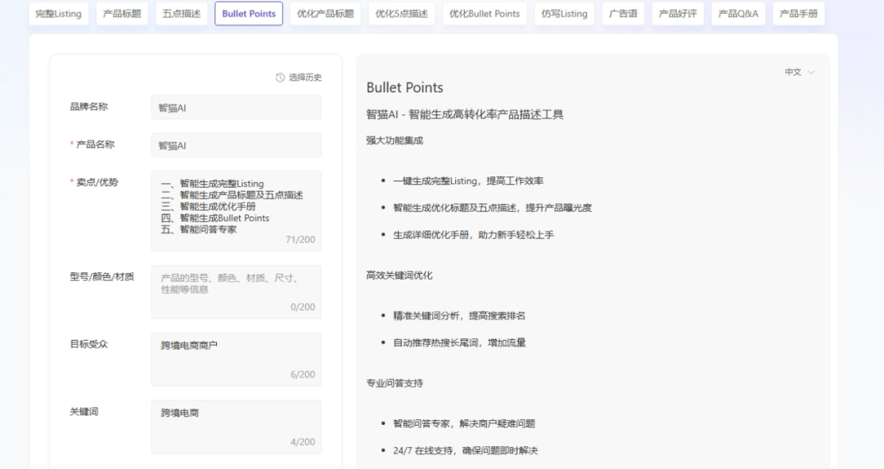Screen dimensions: 884x469
Task: Open the 优化Bullet Points tab
Action: (485, 14)
